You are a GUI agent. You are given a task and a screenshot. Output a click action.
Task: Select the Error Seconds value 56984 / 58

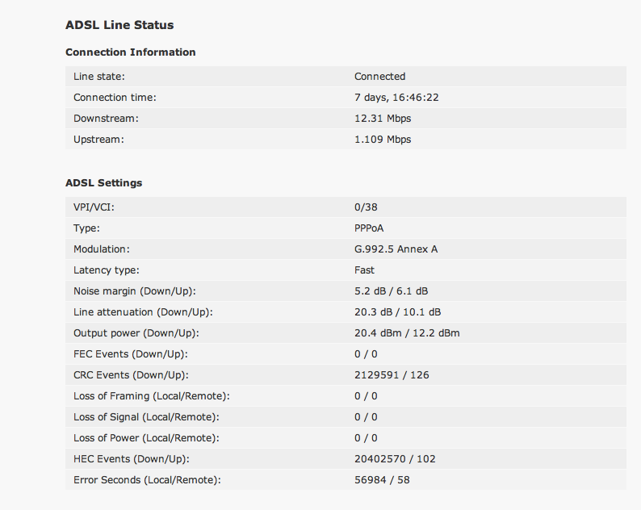tap(382, 480)
